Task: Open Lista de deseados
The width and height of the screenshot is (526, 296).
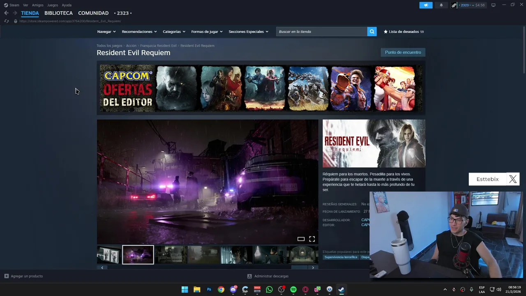Action: [x=404, y=32]
